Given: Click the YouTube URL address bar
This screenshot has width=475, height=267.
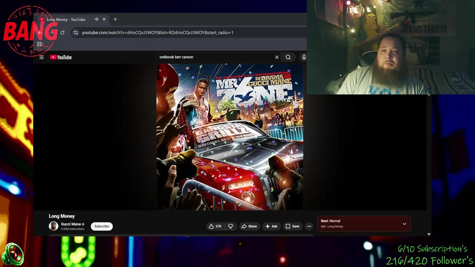Looking at the screenshot, I should pos(157,33).
